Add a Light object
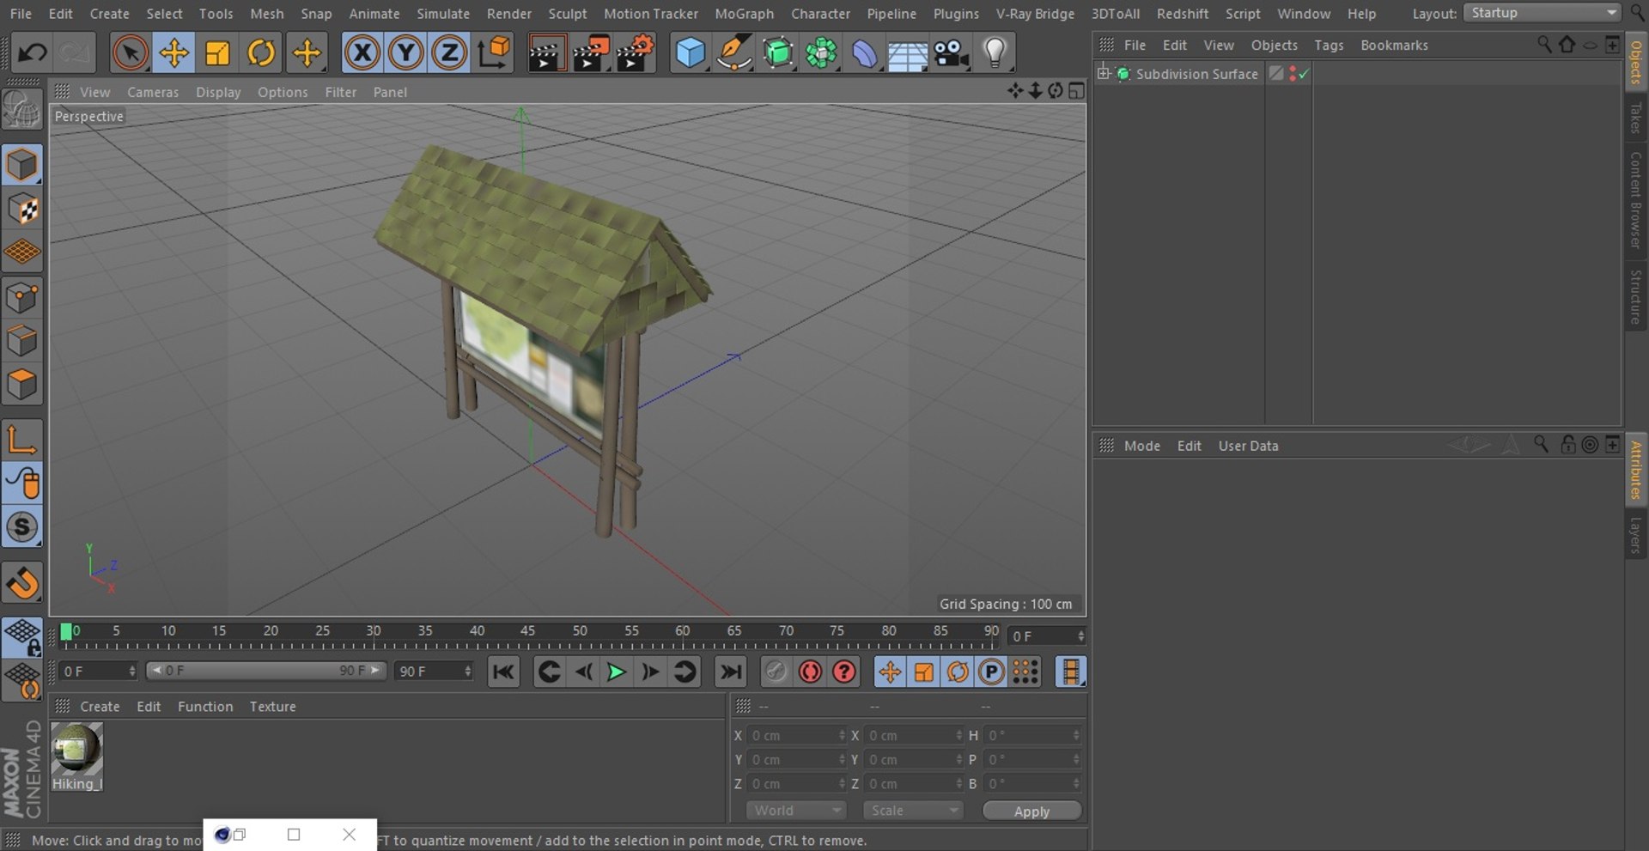Viewport: 1649px width, 851px height. (x=995, y=53)
